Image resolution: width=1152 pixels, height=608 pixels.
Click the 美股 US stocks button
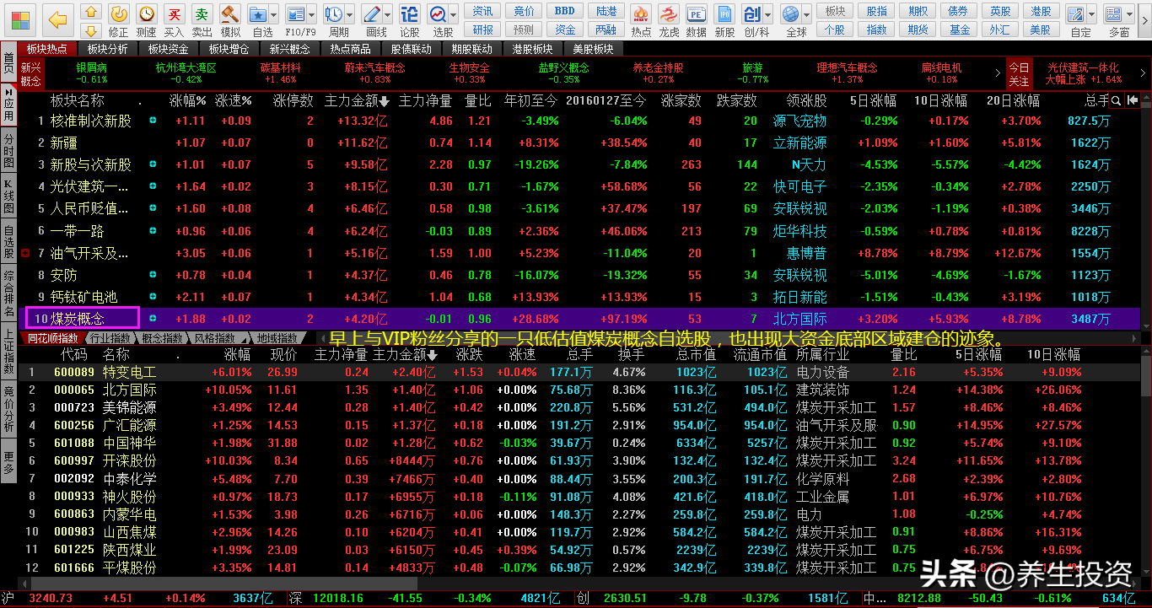click(1041, 30)
